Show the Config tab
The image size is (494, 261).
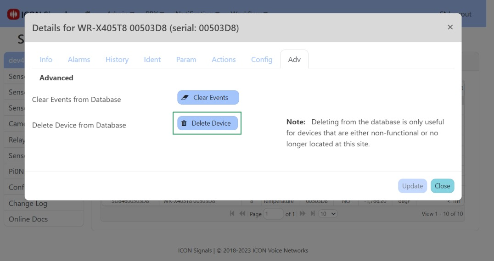[262, 60]
